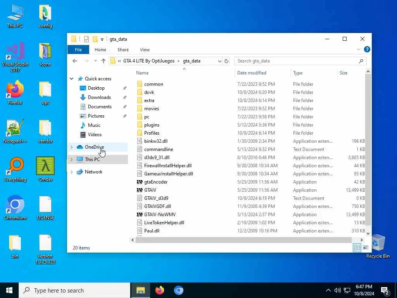
Task: Select the GTAIV_d3d9 text document
Action: coord(156,198)
